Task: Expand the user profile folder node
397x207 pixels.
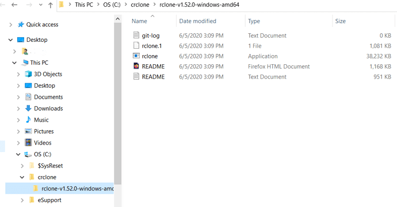Action: point(14,52)
